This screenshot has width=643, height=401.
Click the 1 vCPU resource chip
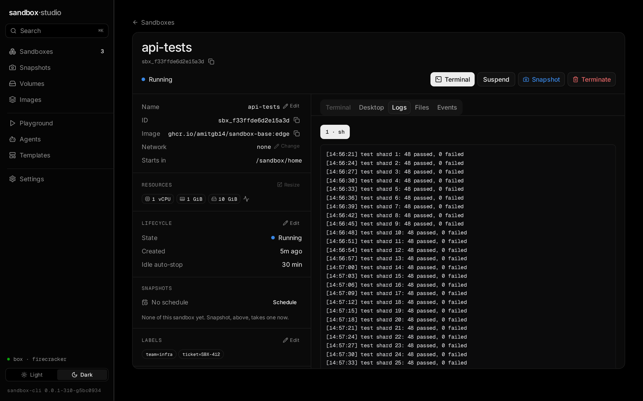click(157, 199)
